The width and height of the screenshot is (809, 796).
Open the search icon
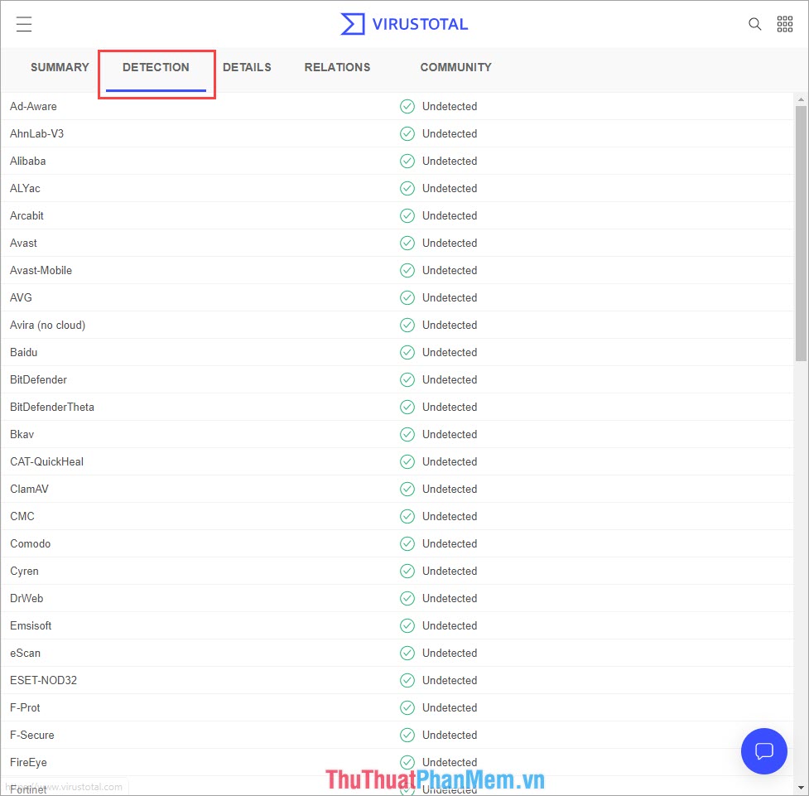[x=754, y=24]
